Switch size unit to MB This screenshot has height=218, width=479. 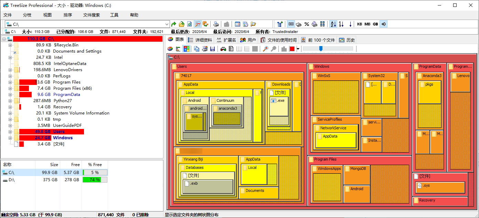click(368, 24)
